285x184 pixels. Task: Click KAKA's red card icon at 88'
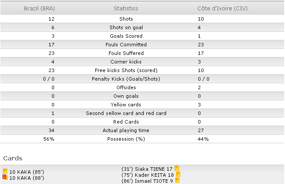pos(5,177)
